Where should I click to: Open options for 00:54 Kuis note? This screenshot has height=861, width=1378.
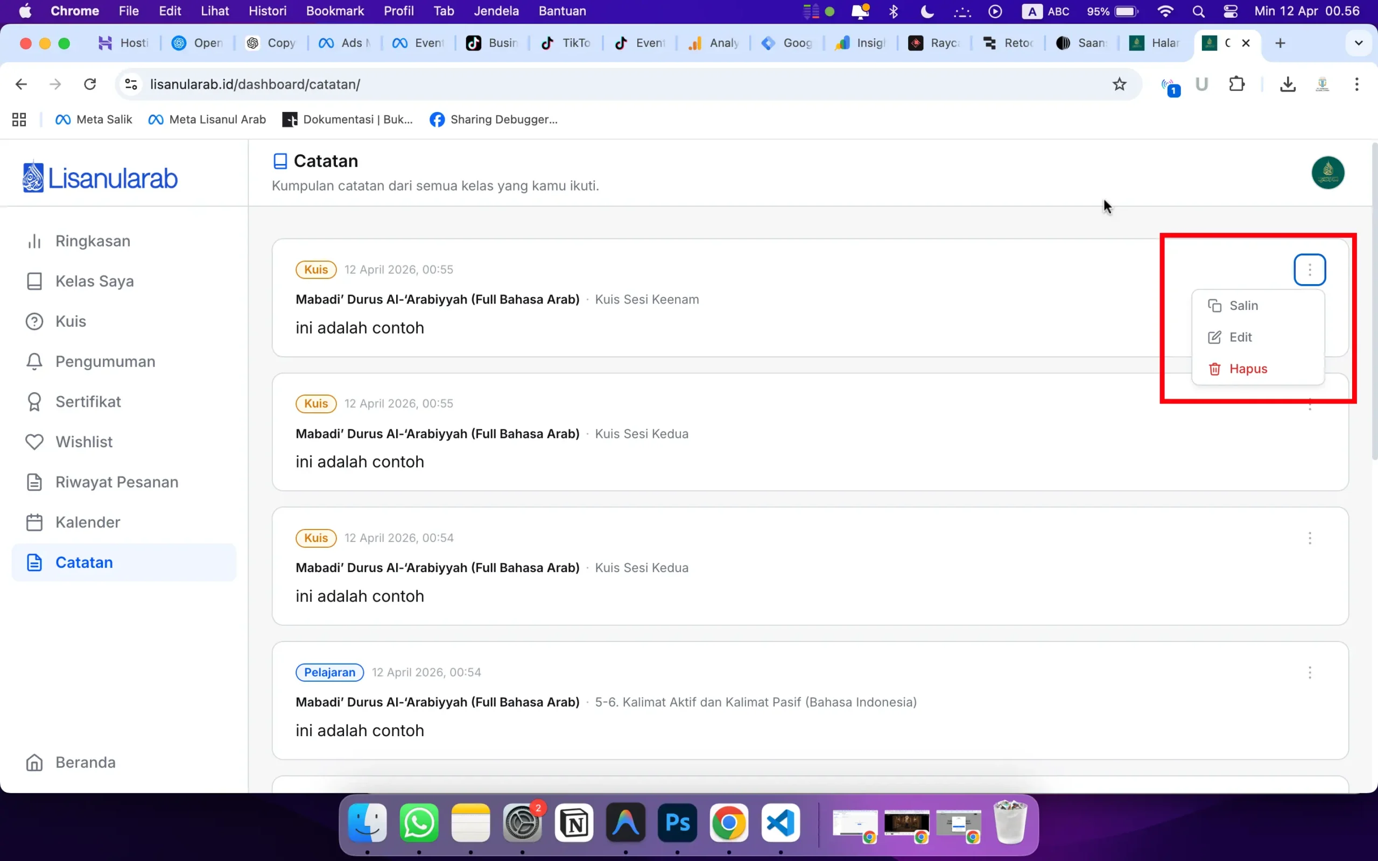point(1309,538)
